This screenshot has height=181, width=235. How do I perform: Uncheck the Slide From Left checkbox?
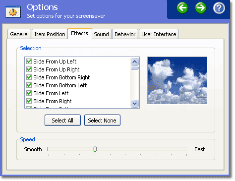[x=29, y=93]
